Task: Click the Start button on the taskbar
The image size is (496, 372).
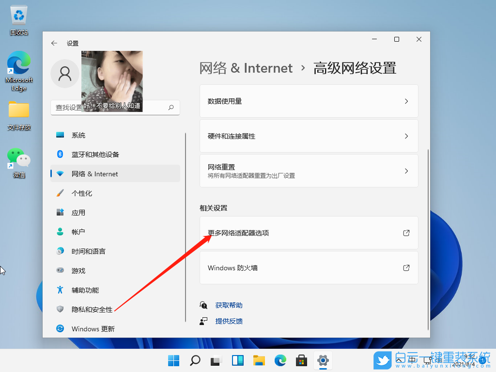Action: (x=173, y=360)
